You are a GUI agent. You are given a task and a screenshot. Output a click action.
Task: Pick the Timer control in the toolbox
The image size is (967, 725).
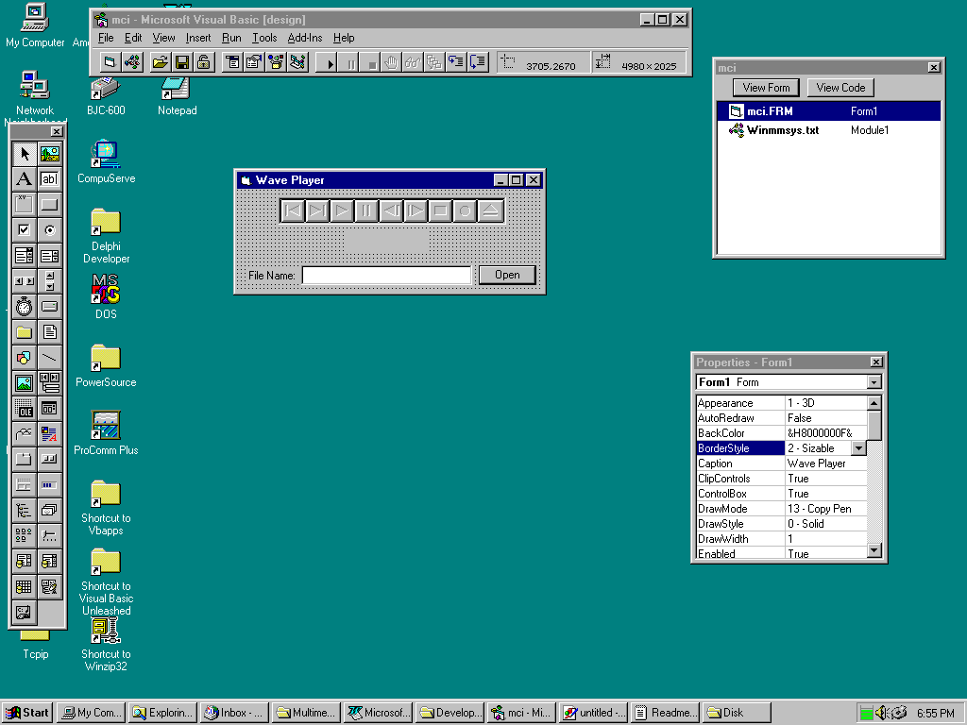25,306
